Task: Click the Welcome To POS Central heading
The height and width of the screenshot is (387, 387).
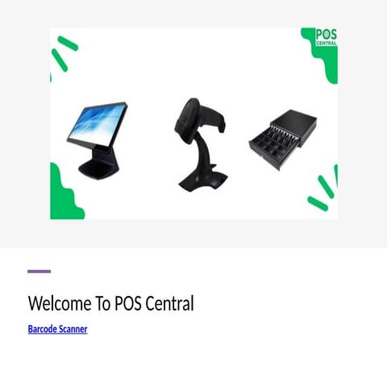Action: (x=110, y=303)
